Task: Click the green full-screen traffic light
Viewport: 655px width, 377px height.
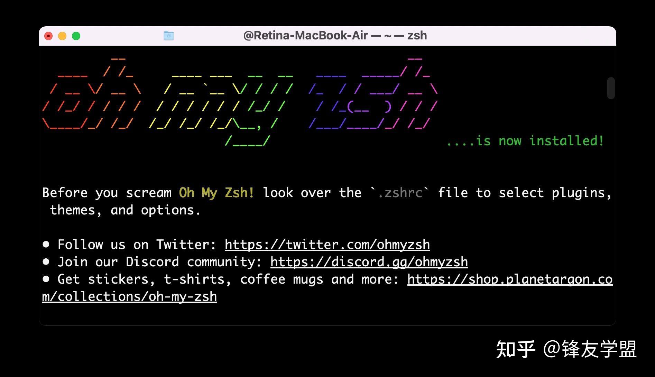Action: 76,36
